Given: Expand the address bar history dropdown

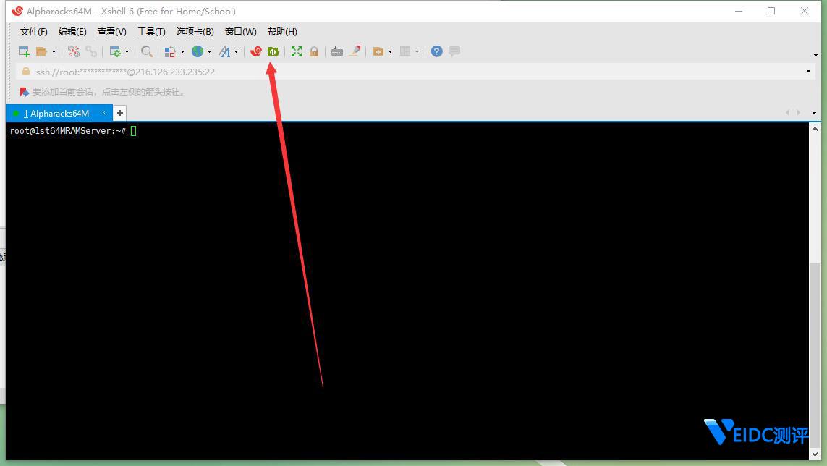Looking at the screenshot, I should [808, 72].
